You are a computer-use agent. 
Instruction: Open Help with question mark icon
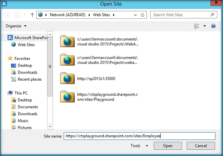(213, 26)
